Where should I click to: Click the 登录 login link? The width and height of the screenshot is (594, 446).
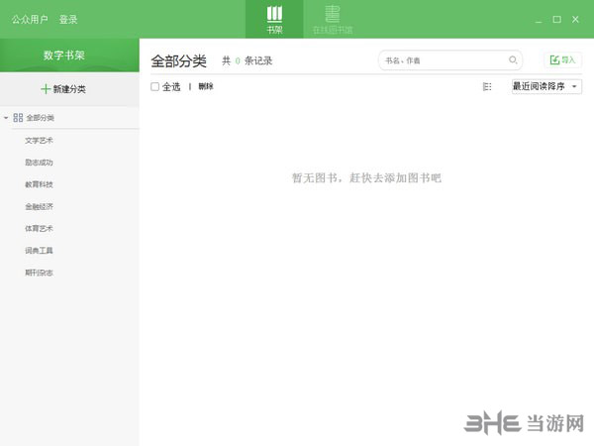coord(68,20)
